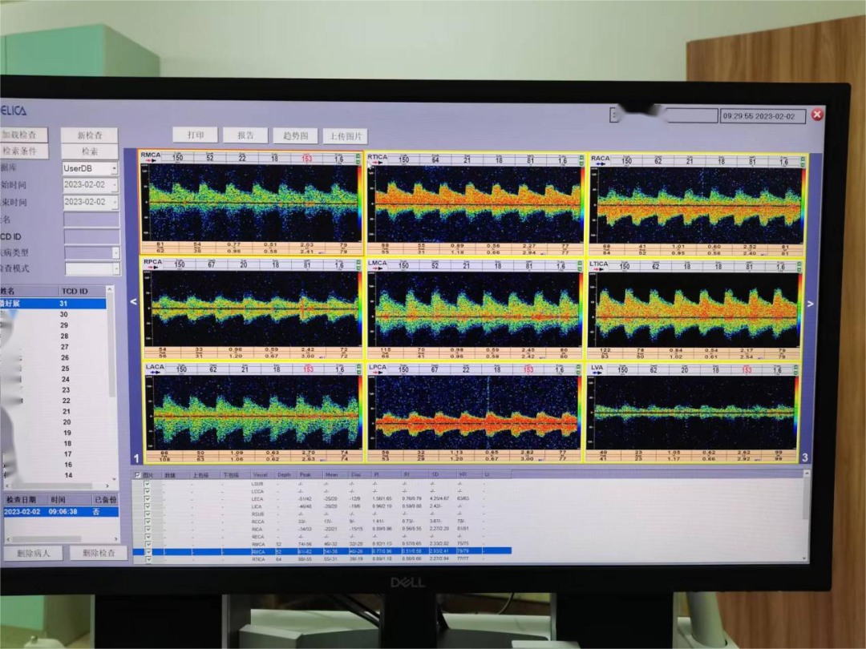Screen dimensions: 866x649
Task: Go to next spectrum page arrow
Action: point(810,304)
